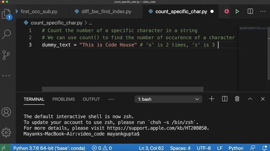Click unsaved dot on count_specific_char.py tab

coord(212,11)
